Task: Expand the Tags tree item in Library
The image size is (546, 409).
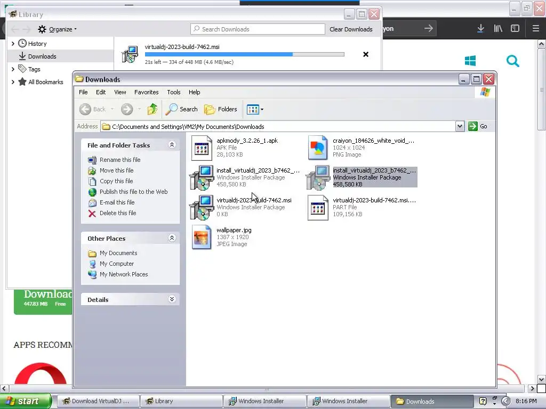Action: 13,69
